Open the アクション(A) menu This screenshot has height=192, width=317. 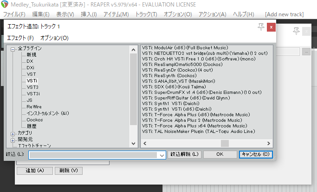point(212,14)
